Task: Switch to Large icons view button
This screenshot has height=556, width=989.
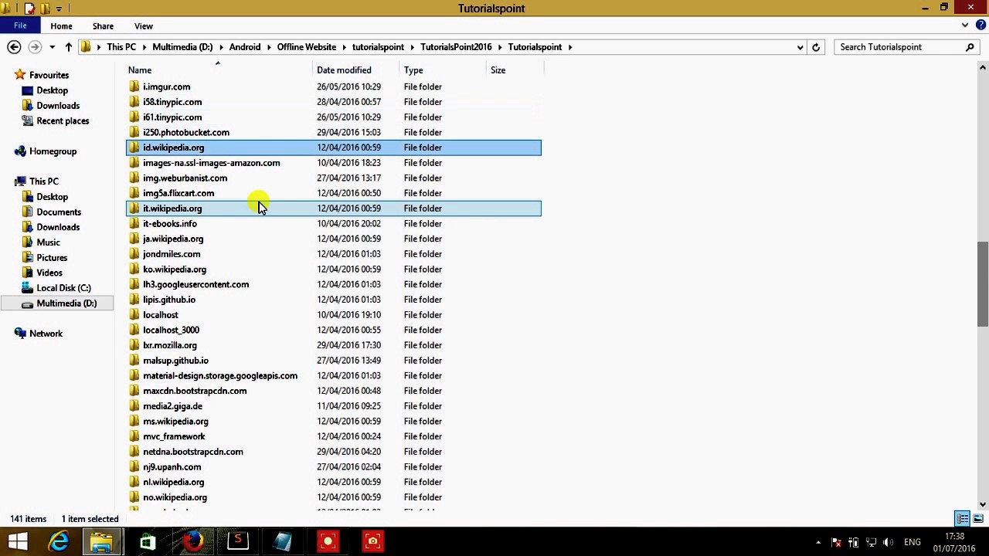Action: [978, 518]
